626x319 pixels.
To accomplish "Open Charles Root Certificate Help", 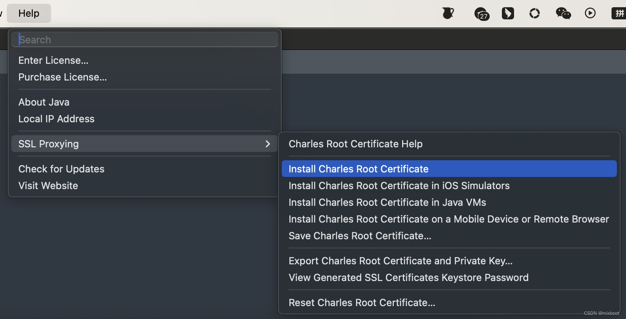I will [x=449, y=144].
